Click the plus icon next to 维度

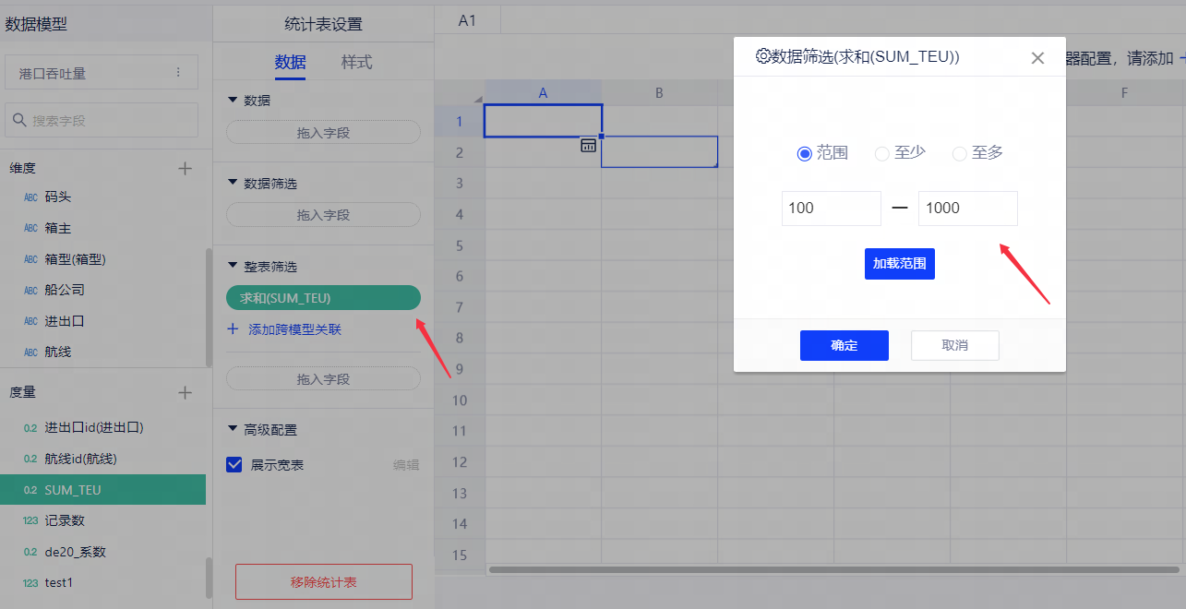pyautogui.click(x=185, y=168)
